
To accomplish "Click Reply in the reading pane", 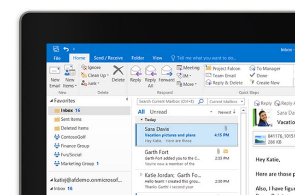I will coord(263,103).
